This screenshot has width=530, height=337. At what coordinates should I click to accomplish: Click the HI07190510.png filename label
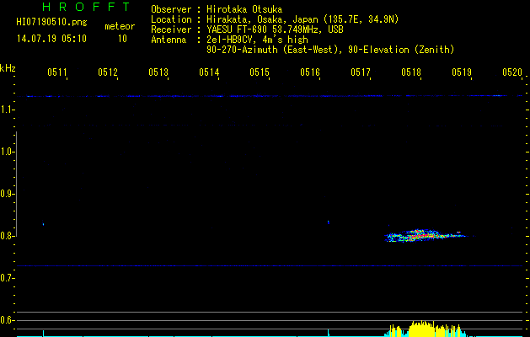51,22
